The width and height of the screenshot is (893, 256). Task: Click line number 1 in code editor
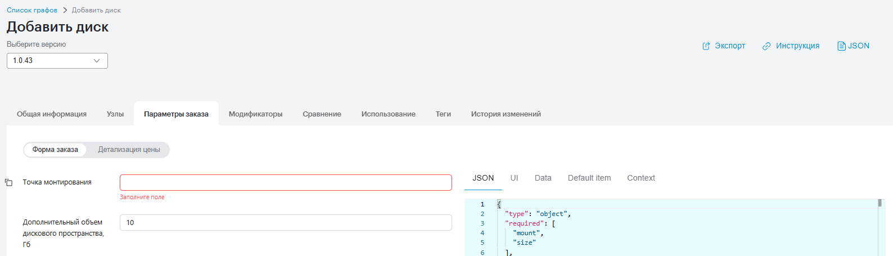click(x=482, y=204)
